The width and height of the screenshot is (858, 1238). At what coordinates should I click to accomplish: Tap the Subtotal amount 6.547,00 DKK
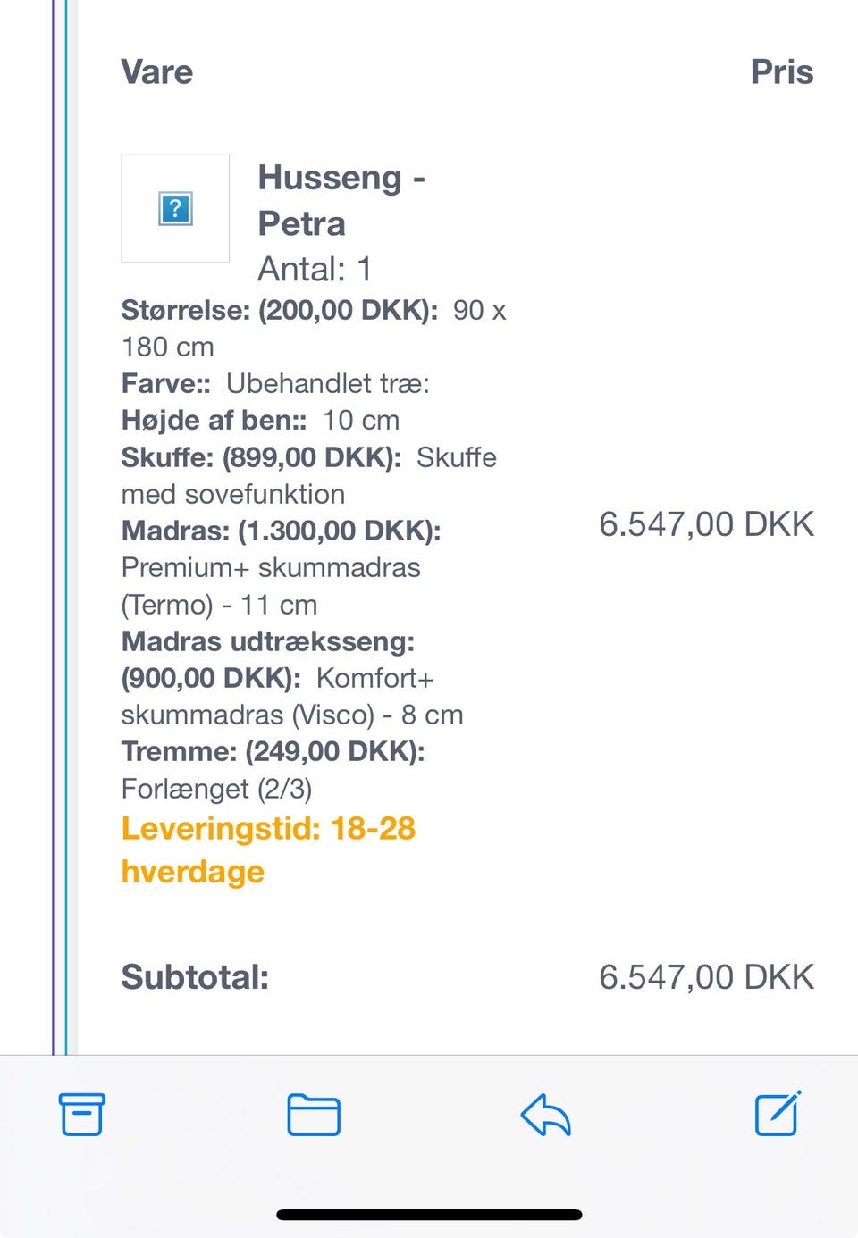706,976
